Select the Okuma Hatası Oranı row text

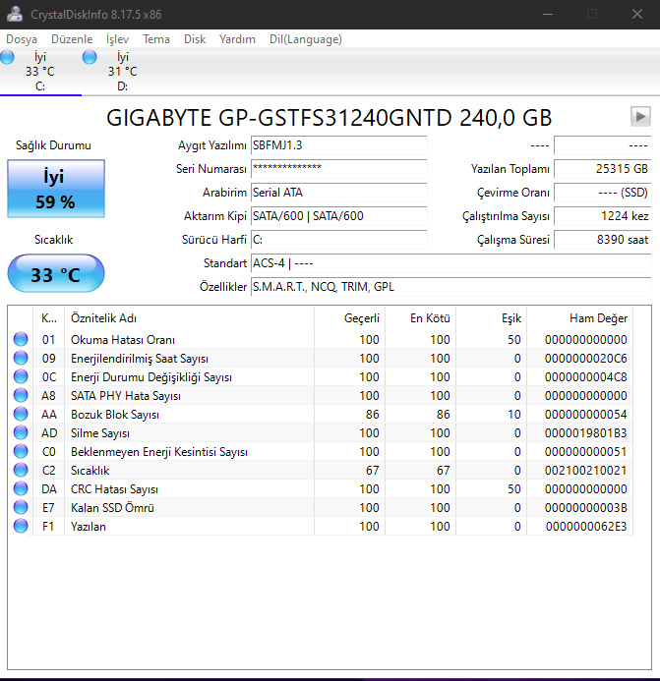click(123, 340)
